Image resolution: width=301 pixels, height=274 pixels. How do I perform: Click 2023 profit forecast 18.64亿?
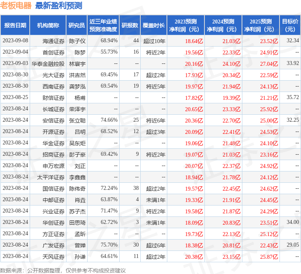pyautogui.click(x=194, y=41)
